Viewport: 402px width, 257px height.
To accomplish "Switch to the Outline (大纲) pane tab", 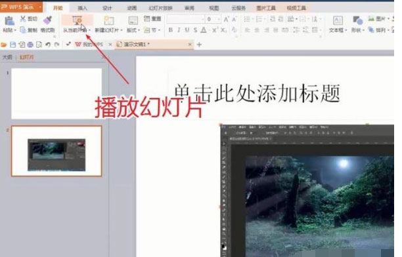I will 7,57.
